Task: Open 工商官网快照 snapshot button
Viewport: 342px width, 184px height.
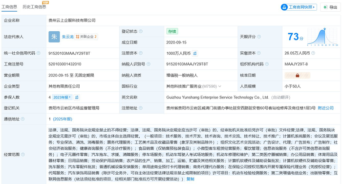Action: pos(299,7)
